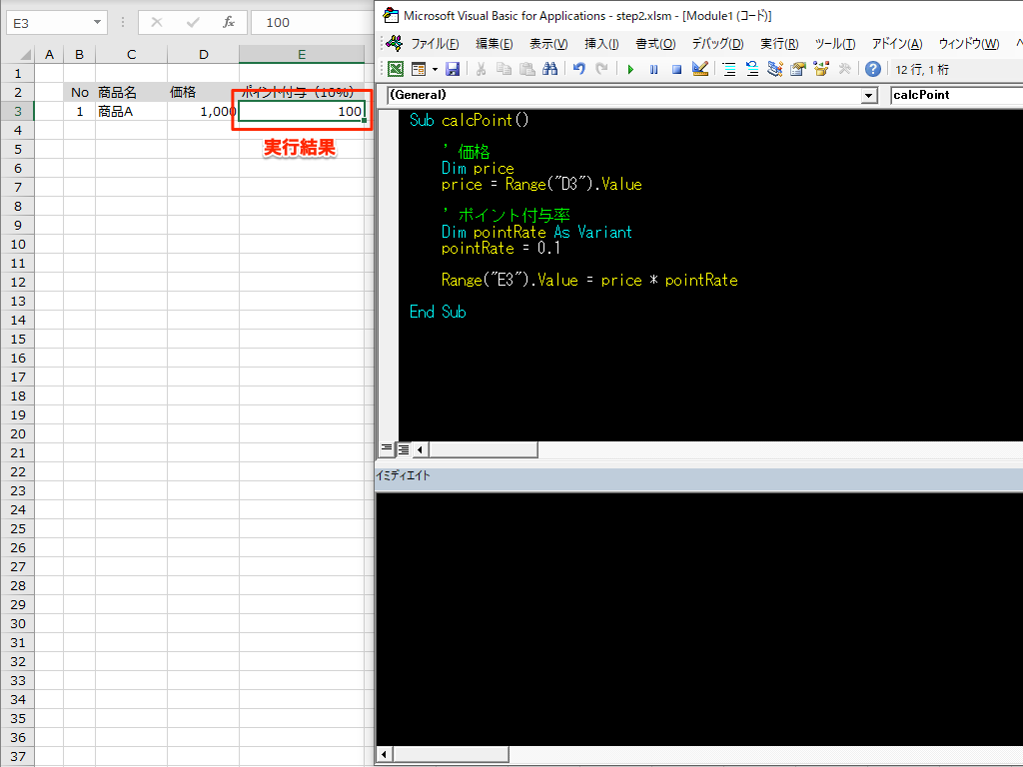The height and width of the screenshot is (767, 1023).
Task: Click the Run Sub (play) icon
Action: click(x=630, y=69)
